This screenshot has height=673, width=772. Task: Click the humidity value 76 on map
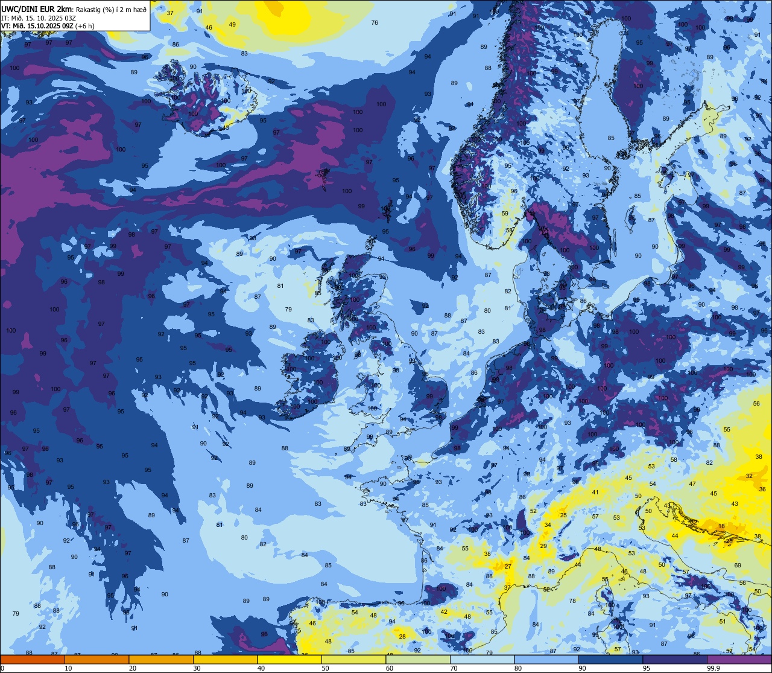375,22
